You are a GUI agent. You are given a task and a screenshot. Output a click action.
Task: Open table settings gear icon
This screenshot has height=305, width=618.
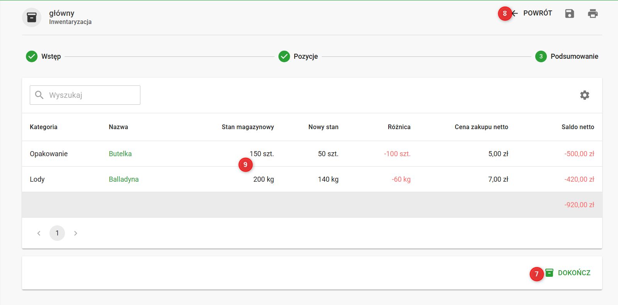click(584, 95)
